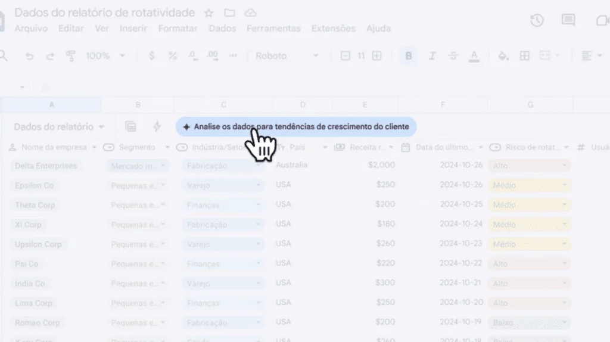Click the table view icon next to table name
Screen dimensions: 610x342
130,126
